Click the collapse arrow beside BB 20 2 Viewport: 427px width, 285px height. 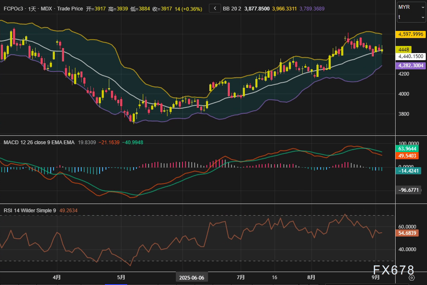tap(214, 8)
